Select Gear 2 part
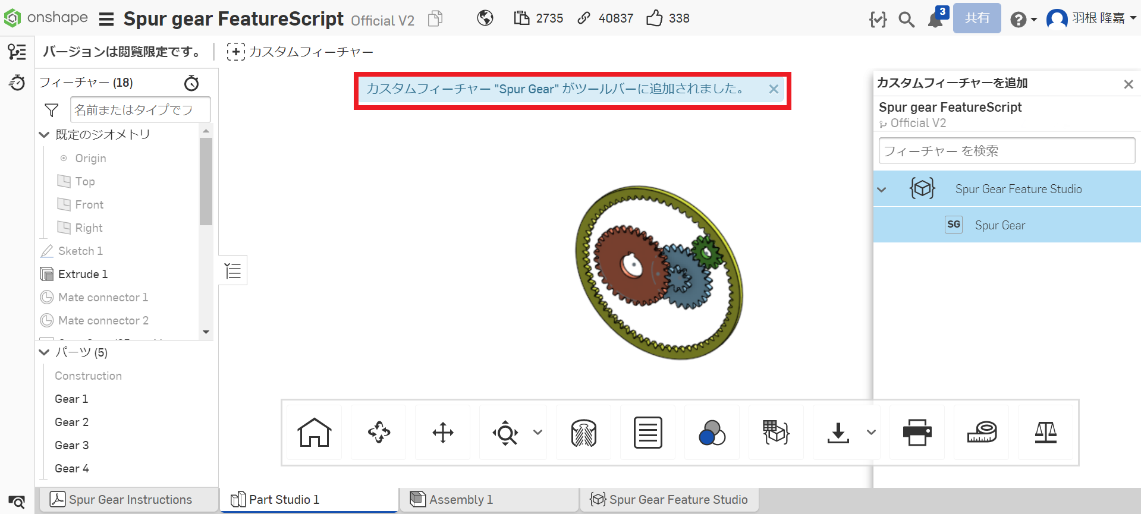The width and height of the screenshot is (1141, 514). (71, 422)
